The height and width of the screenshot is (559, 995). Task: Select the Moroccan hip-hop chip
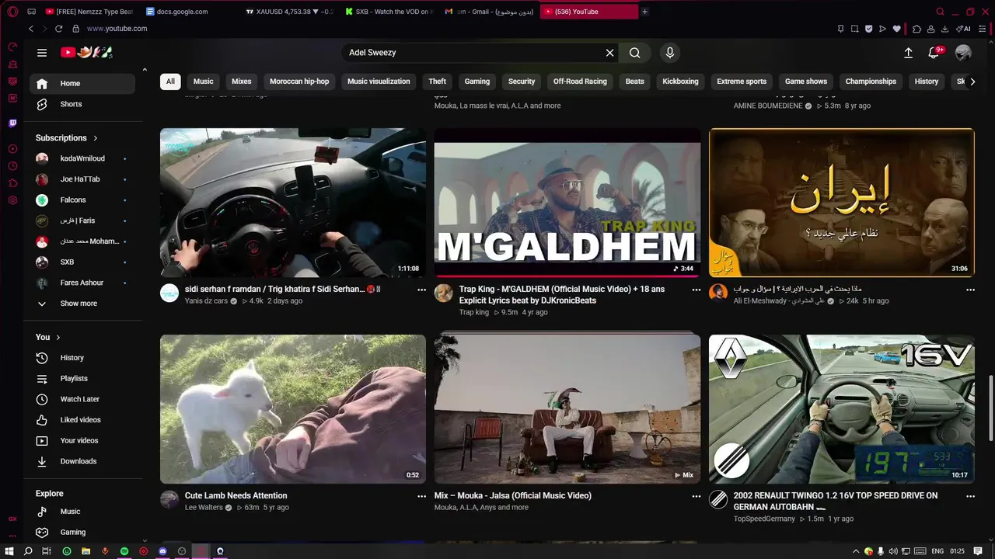coord(299,82)
